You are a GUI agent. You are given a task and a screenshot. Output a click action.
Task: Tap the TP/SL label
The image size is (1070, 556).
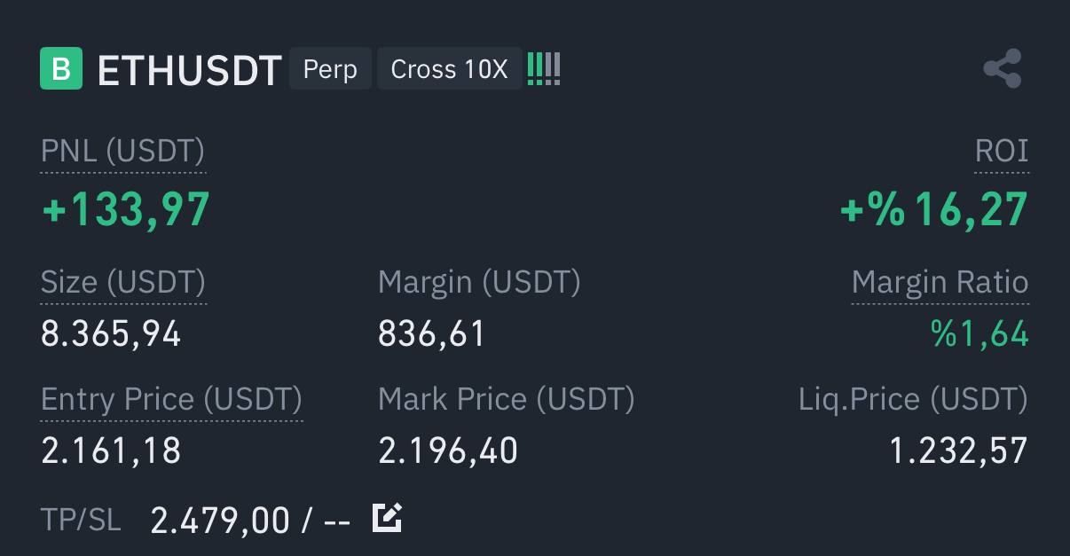click(x=81, y=520)
